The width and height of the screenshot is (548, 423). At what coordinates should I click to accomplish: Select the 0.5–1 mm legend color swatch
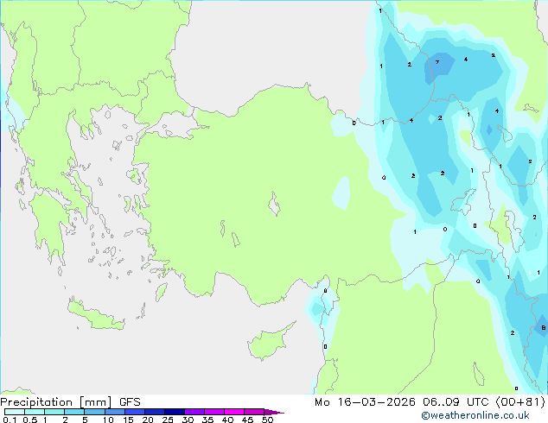click(x=35, y=412)
